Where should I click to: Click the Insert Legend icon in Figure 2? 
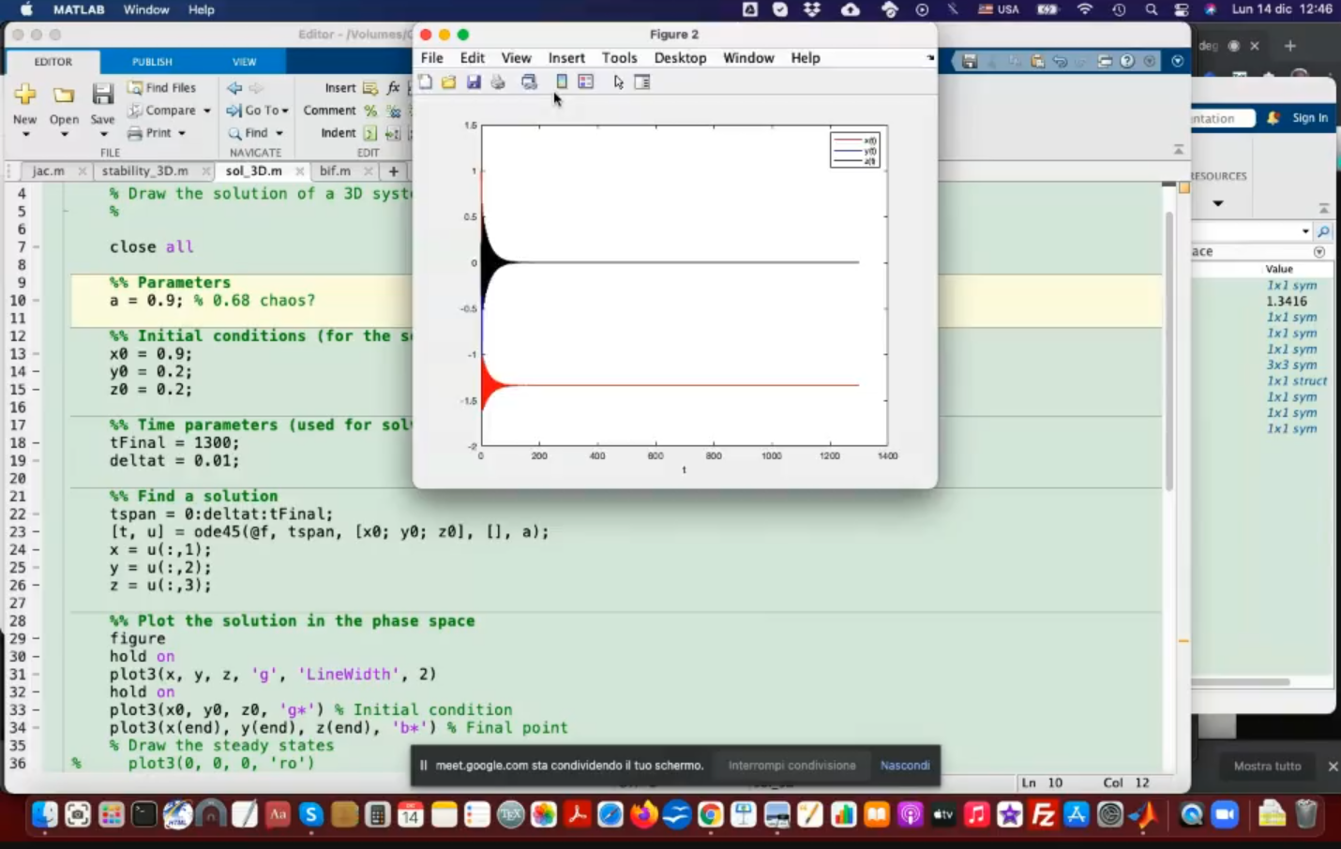(586, 82)
